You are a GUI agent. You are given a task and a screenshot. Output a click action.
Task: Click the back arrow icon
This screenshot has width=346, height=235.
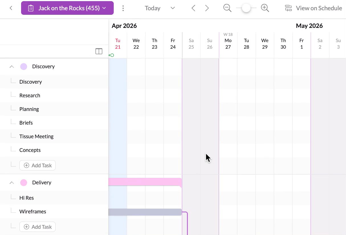[11, 8]
